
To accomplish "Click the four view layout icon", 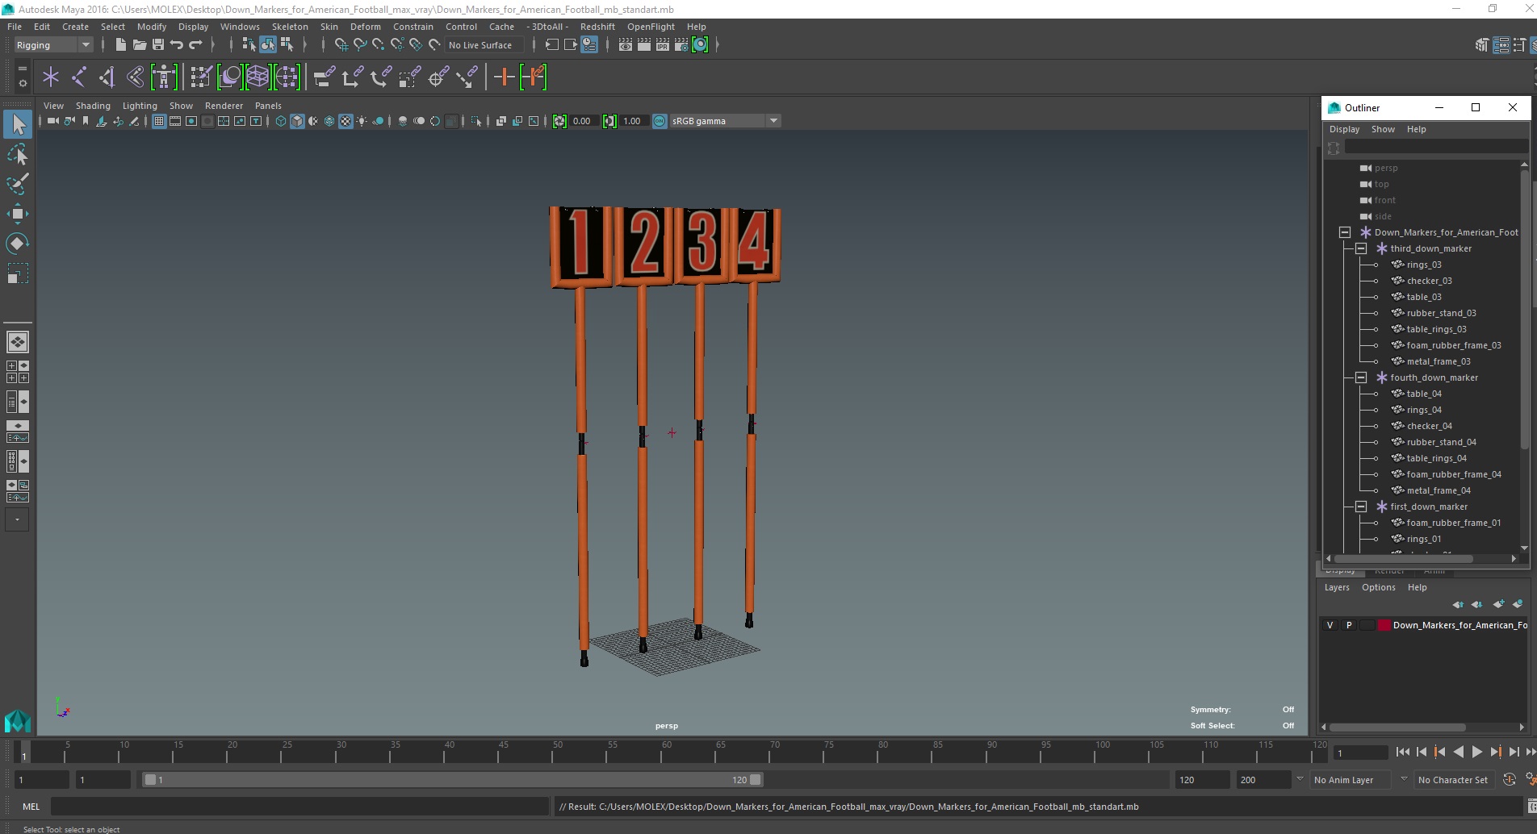I will point(18,372).
